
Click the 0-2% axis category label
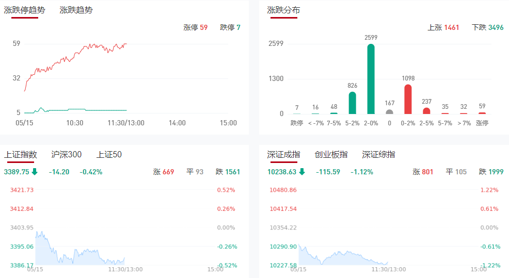coord(408,123)
